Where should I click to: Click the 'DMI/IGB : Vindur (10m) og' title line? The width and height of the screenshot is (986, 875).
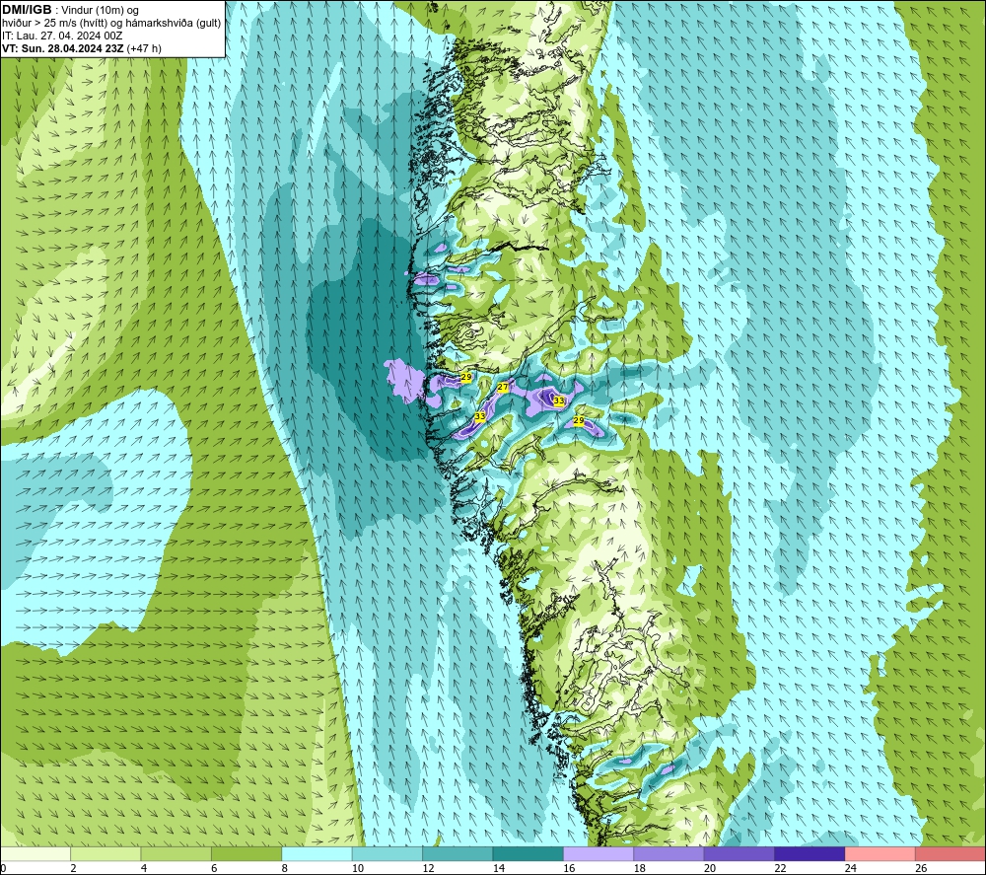tap(70, 10)
